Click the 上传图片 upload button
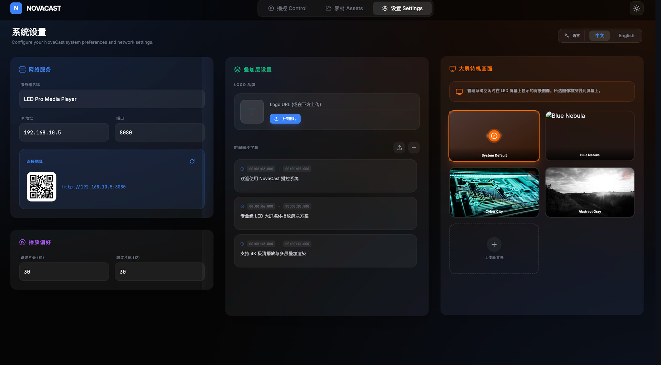This screenshot has height=365, width=661. (285, 119)
